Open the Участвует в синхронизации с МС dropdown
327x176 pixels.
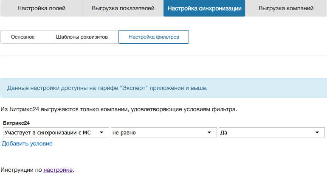[51, 132]
